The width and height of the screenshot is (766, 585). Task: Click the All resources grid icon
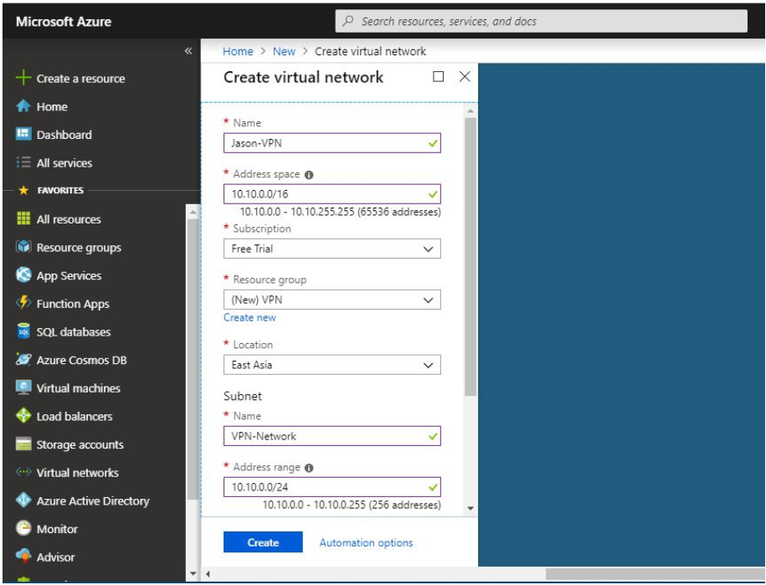coord(23,218)
